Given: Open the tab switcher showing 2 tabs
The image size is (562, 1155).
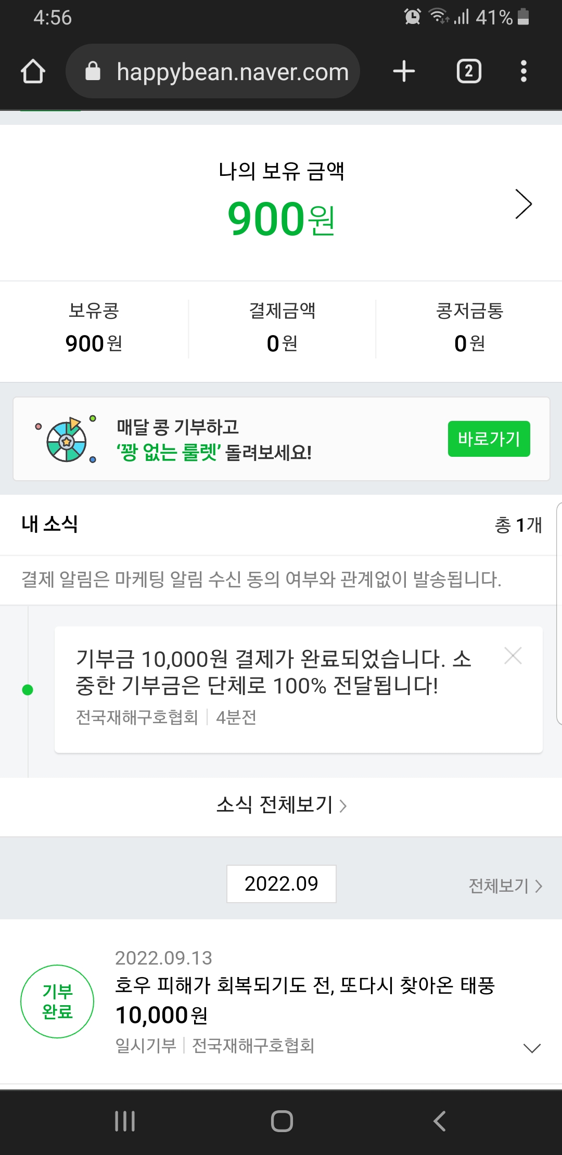Looking at the screenshot, I should point(469,71).
